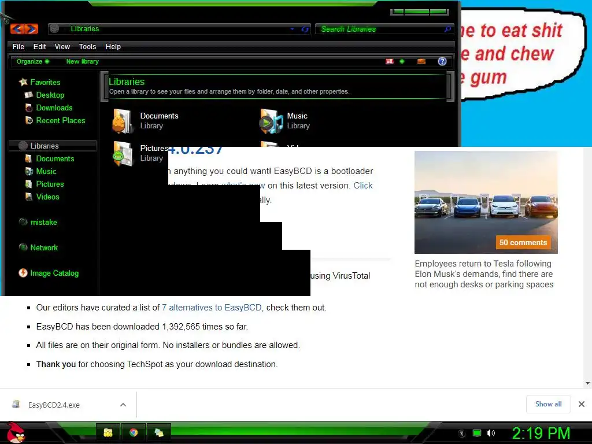Follow the Click link in EasyBCD description
The width and height of the screenshot is (592, 444).
click(x=363, y=186)
